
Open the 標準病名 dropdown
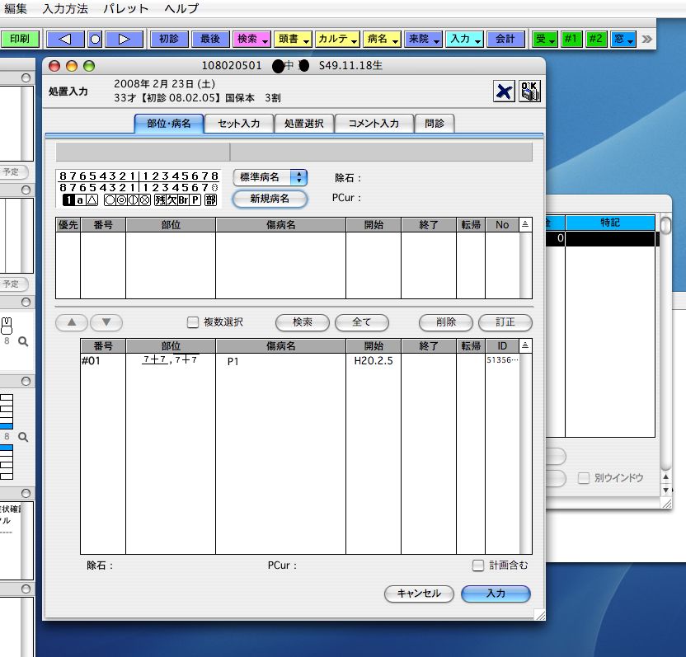coord(270,177)
